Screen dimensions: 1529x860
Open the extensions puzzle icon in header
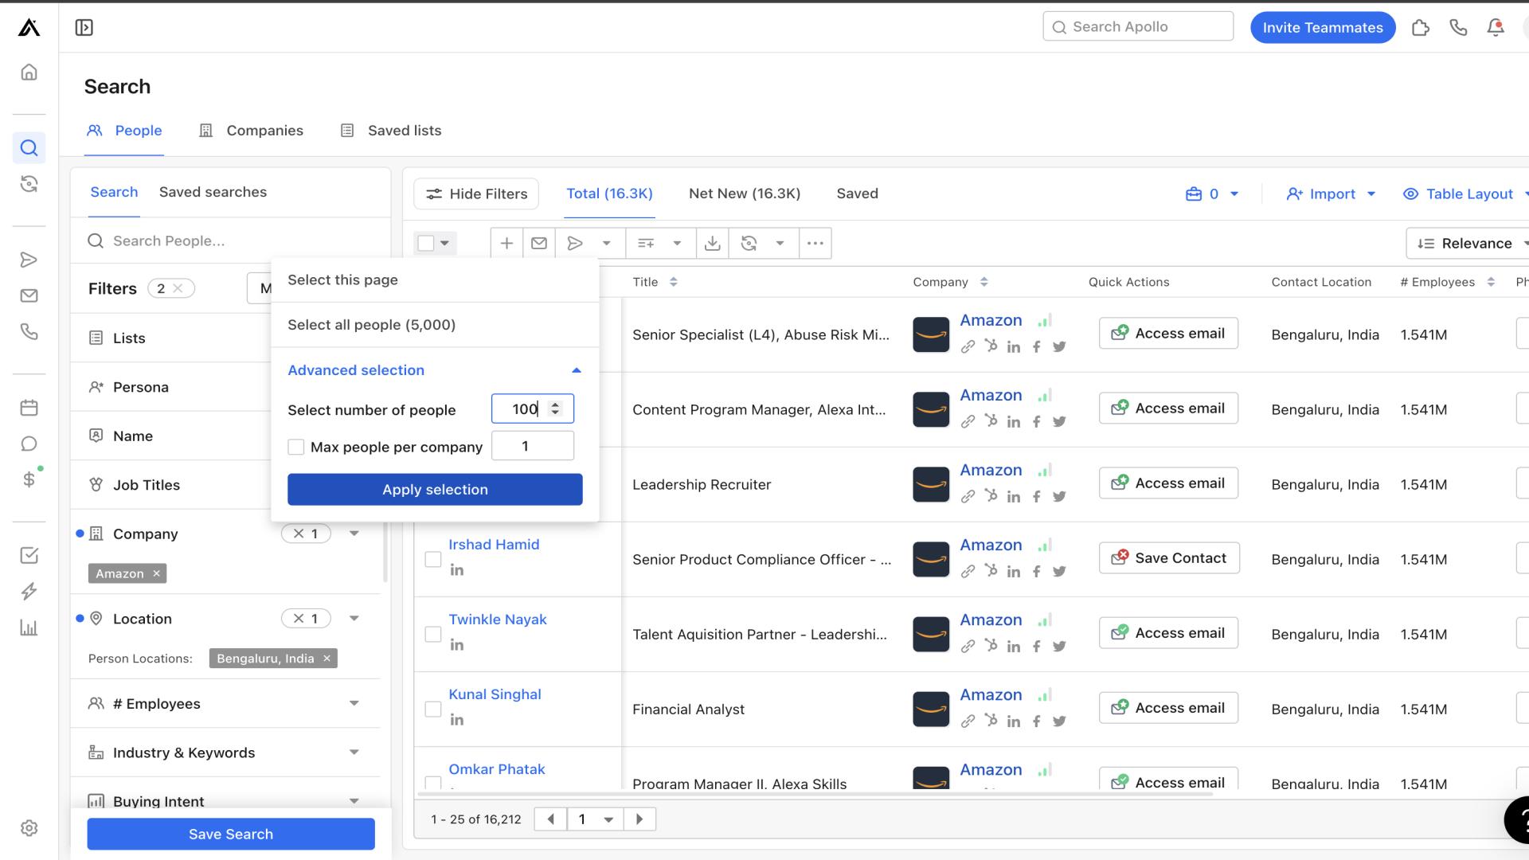[x=1421, y=28]
